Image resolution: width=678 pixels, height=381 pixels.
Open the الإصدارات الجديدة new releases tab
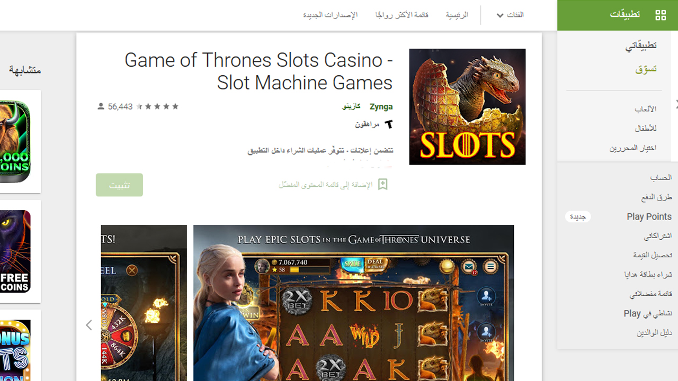(x=331, y=15)
